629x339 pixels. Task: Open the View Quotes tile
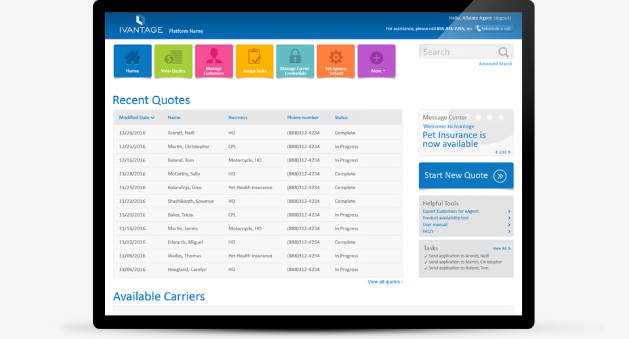pos(173,61)
